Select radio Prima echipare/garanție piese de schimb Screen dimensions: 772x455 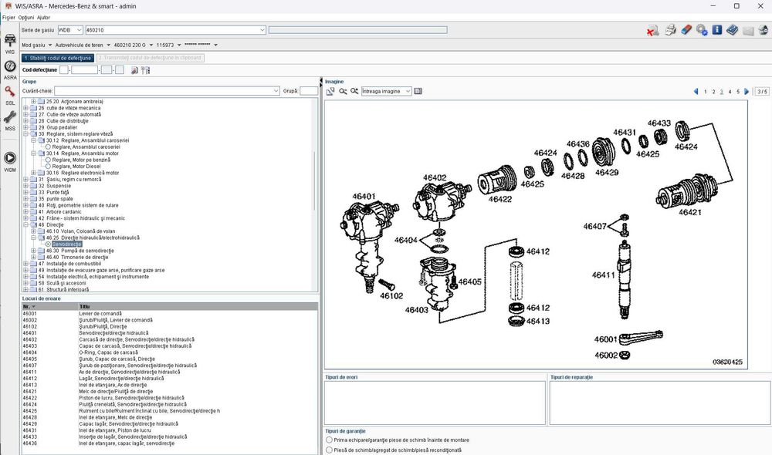[x=329, y=440]
